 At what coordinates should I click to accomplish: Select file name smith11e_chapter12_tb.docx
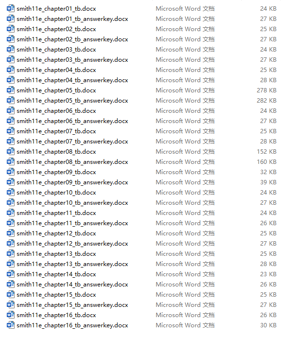click(56, 233)
